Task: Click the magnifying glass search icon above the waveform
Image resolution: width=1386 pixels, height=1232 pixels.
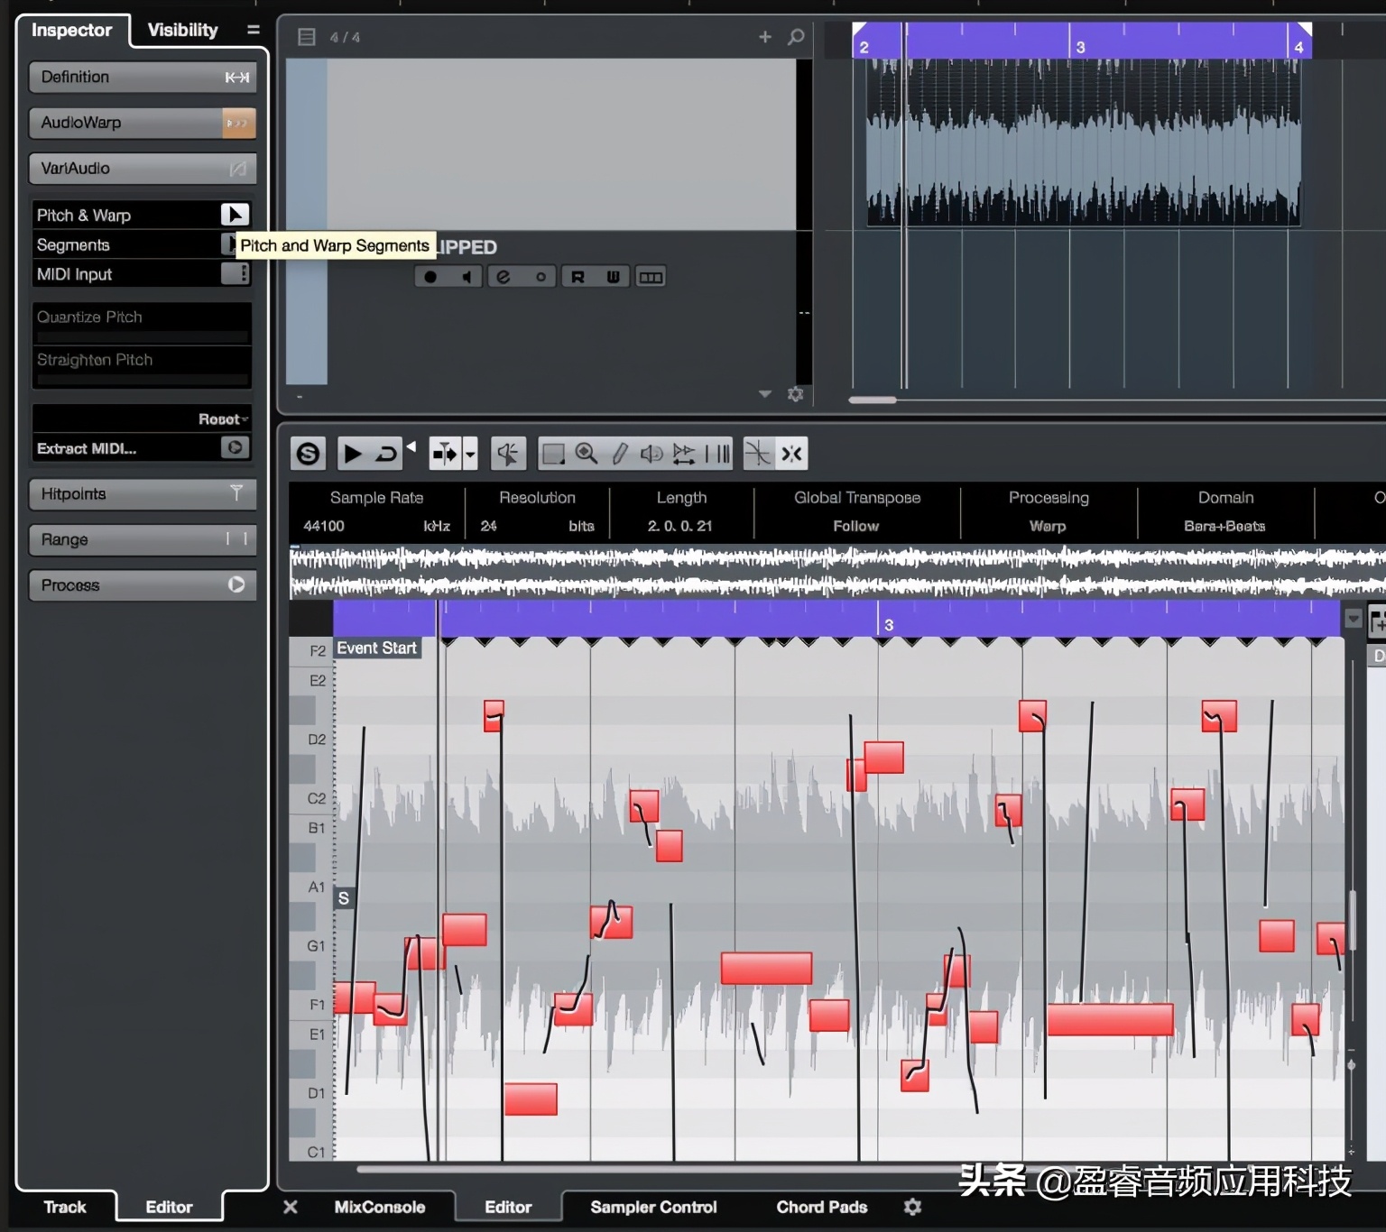Action: tap(796, 37)
